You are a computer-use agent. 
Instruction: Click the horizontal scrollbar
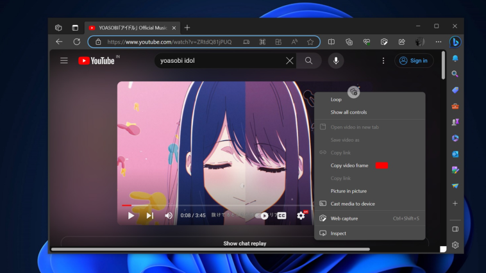click(x=210, y=249)
